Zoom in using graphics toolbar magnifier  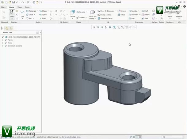point(98,27)
